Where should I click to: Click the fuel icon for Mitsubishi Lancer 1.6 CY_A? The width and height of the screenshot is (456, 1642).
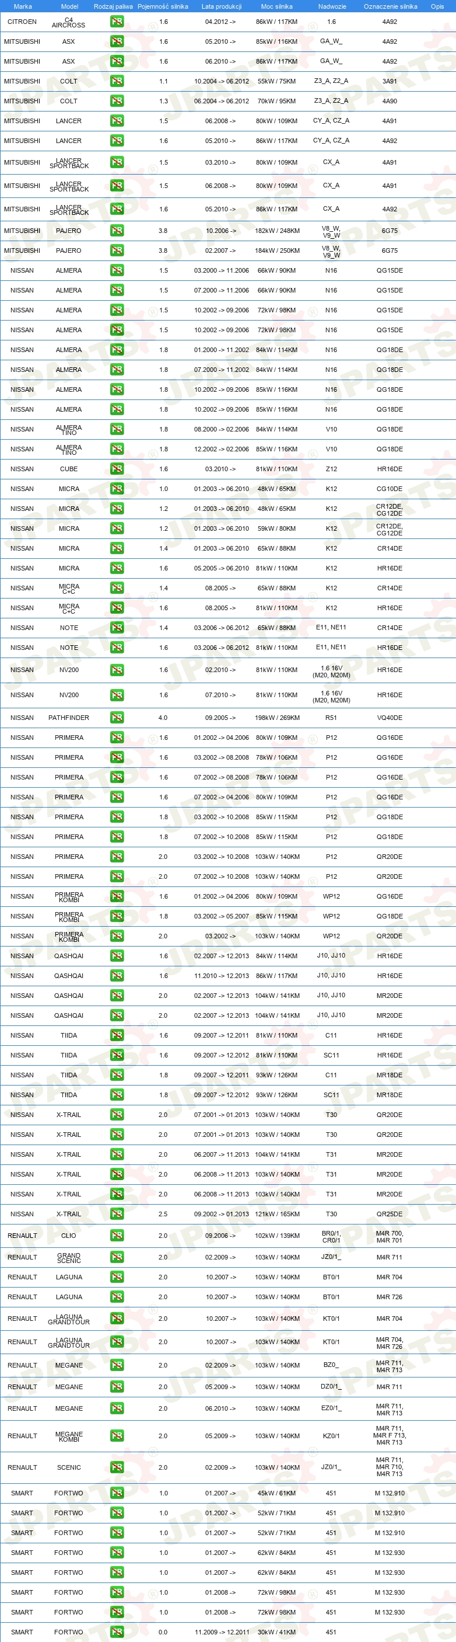point(117,140)
